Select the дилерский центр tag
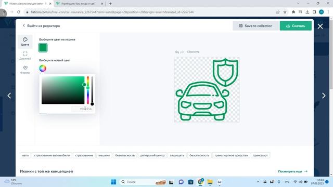Screen dimensions: 333x187 [152, 155]
